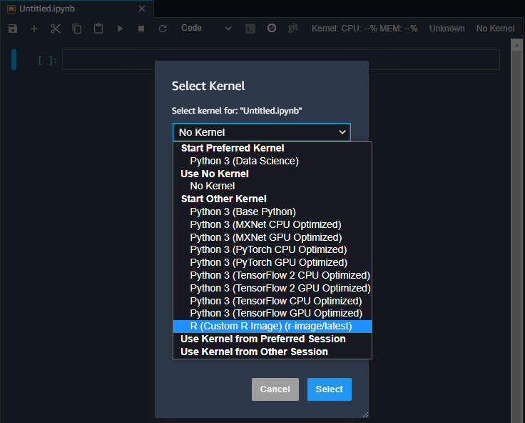The width and height of the screenshot is (525, 423).
Task: Insert a new cell with plus icon
Action: 34,29
